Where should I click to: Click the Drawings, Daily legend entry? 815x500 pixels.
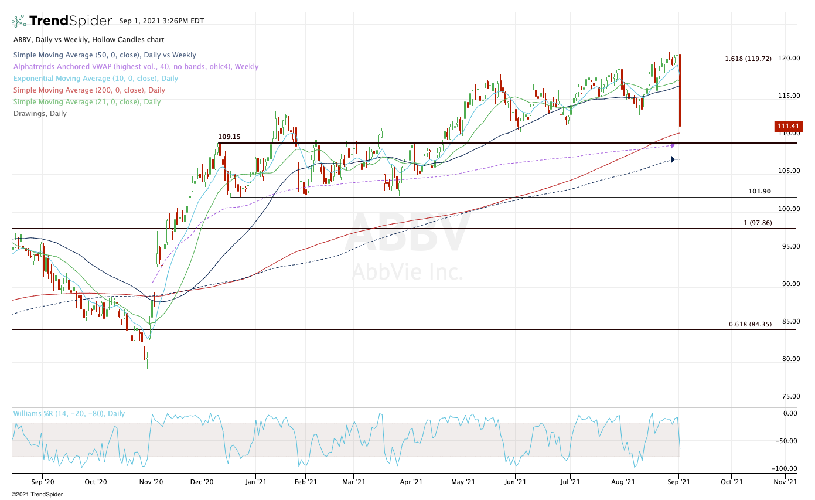pyautogui.click(x=40, y=114)
